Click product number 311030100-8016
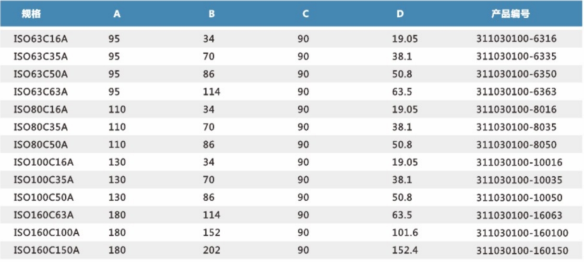 [516, 110]
